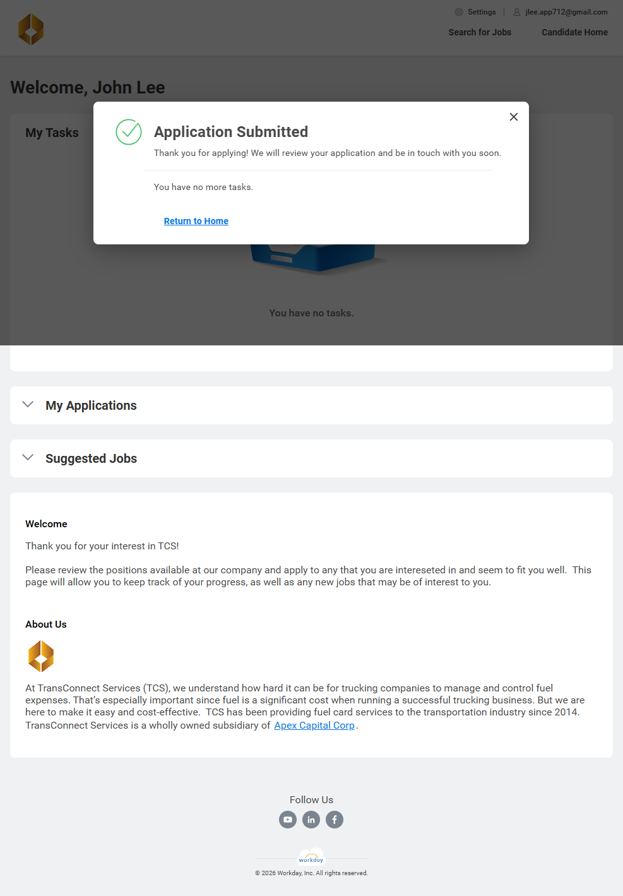Open the Settings gear icon
The height and width of the screenshot is (896, 623).
coord(459,12)
